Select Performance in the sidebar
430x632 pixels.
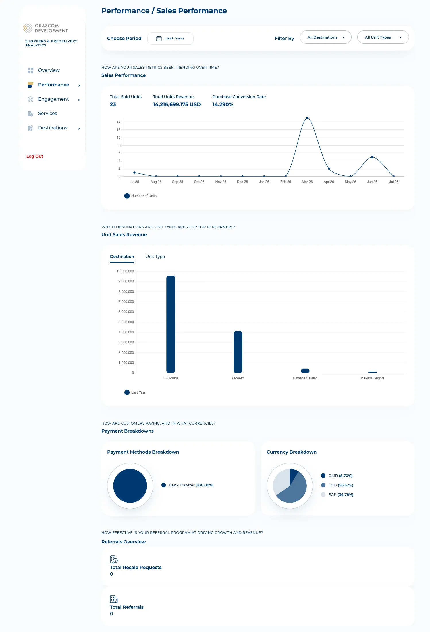pos(53,85)
